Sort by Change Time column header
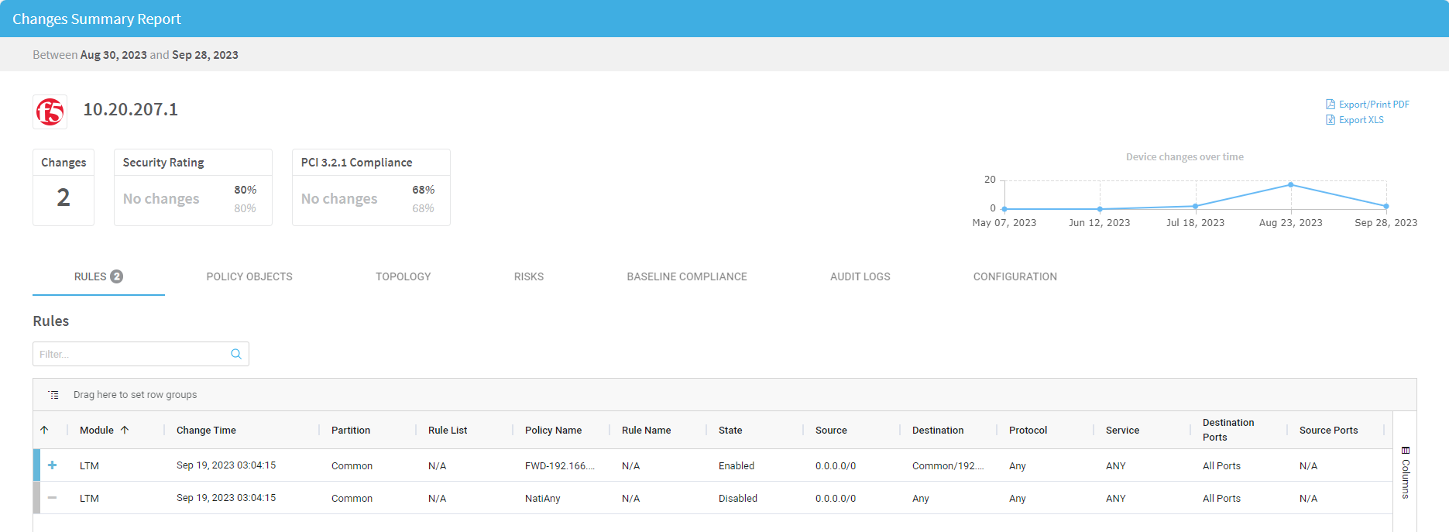The height and width of the screenshot is (532, 1449). 206,430
